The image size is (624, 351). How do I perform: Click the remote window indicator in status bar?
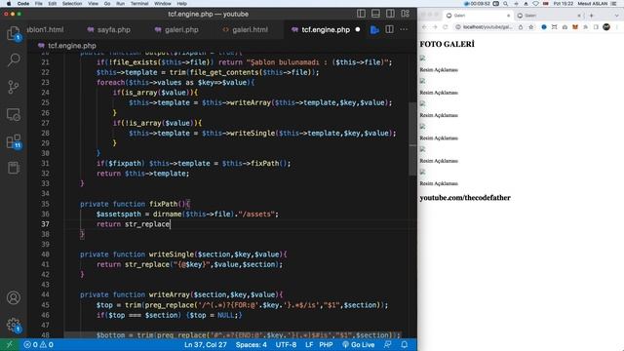point(9,344)
